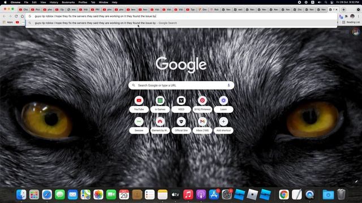This screenshot has height=203, width=362.
Task: Open the Loom shortcut
Action: (223, 104)
